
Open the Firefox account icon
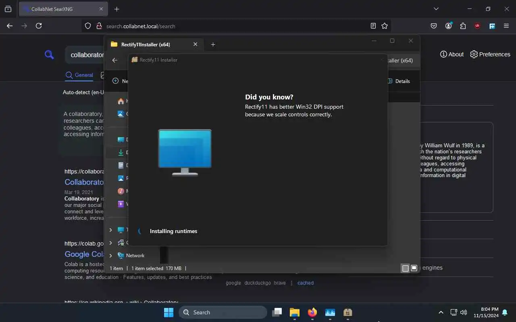click(x=448, y=26)
